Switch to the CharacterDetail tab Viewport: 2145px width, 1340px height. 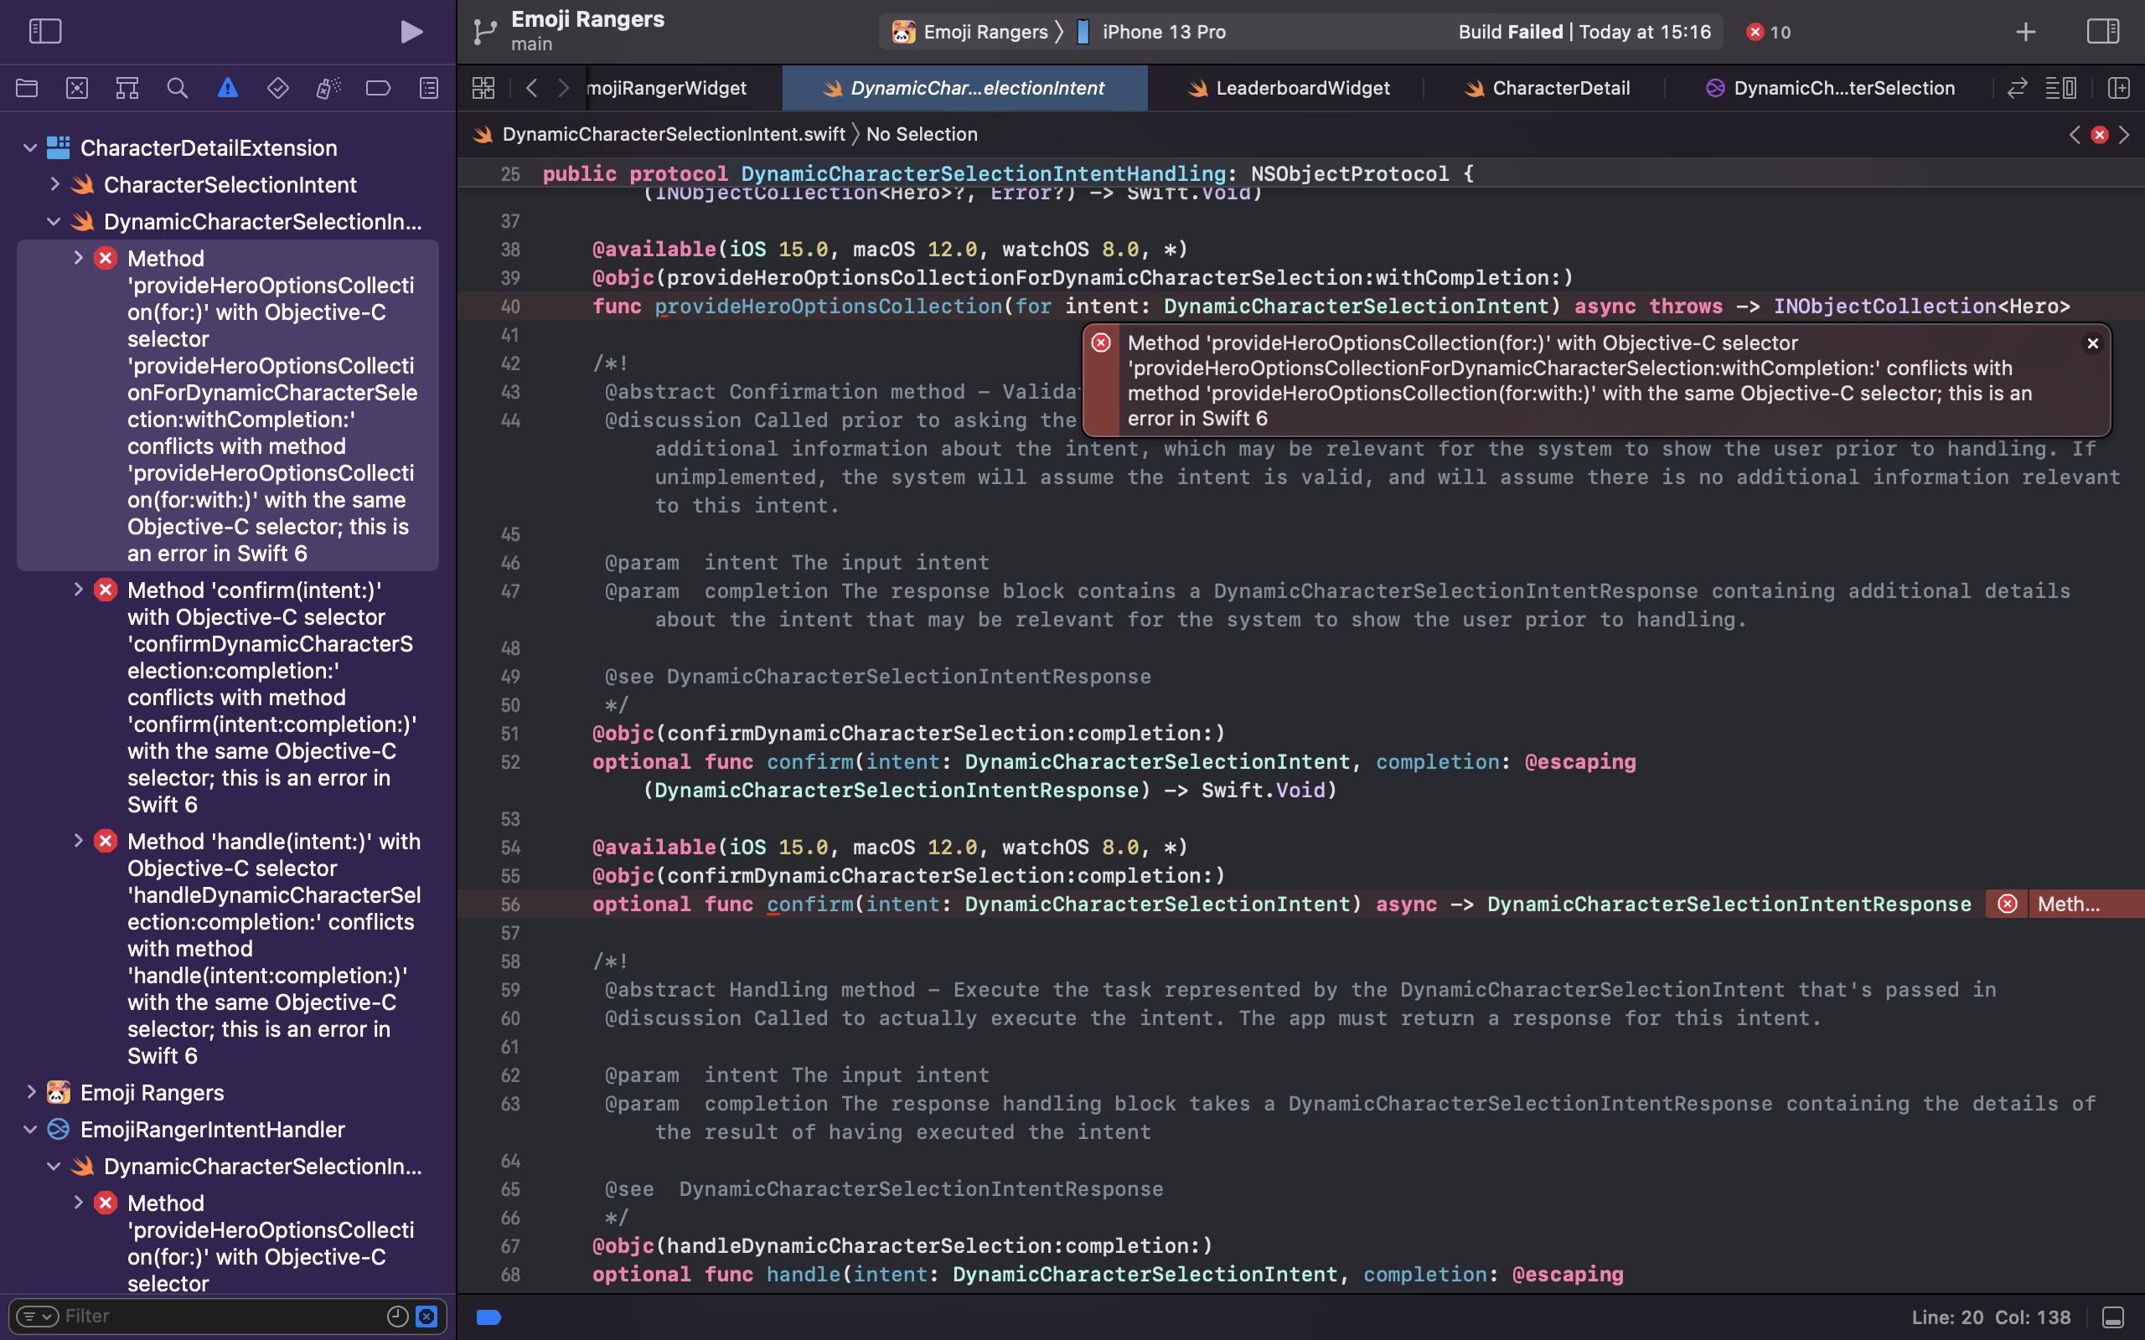pos(1560,88)
